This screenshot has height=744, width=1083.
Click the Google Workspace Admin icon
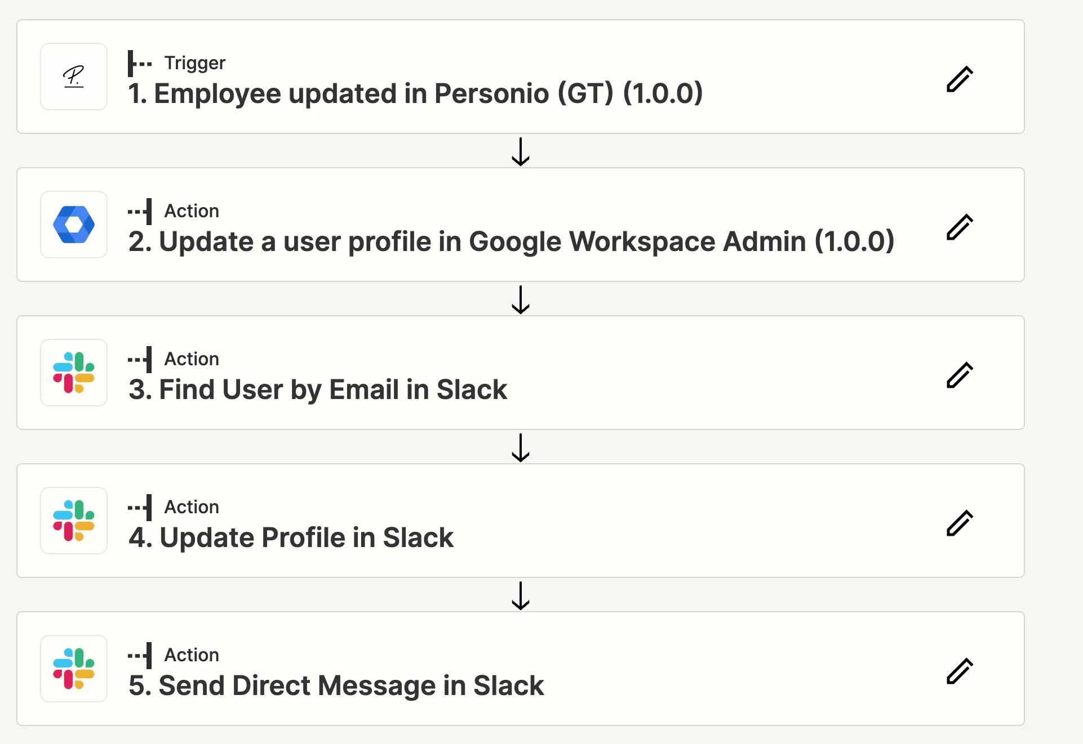click(74, 225)
